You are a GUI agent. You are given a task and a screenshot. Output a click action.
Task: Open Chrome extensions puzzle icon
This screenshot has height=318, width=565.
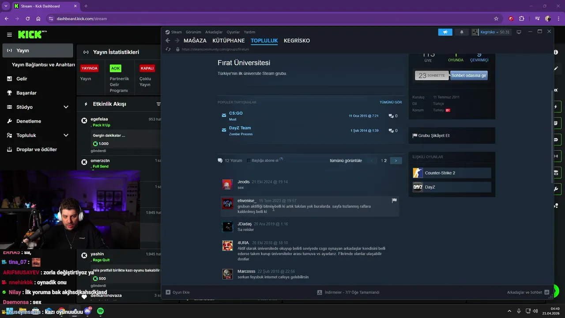521,19
